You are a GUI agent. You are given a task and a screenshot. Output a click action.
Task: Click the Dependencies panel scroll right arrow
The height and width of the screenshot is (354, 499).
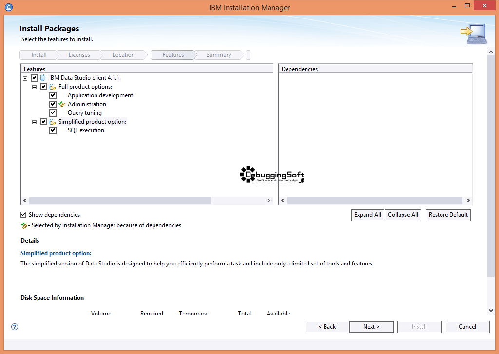tap(468, 201)
